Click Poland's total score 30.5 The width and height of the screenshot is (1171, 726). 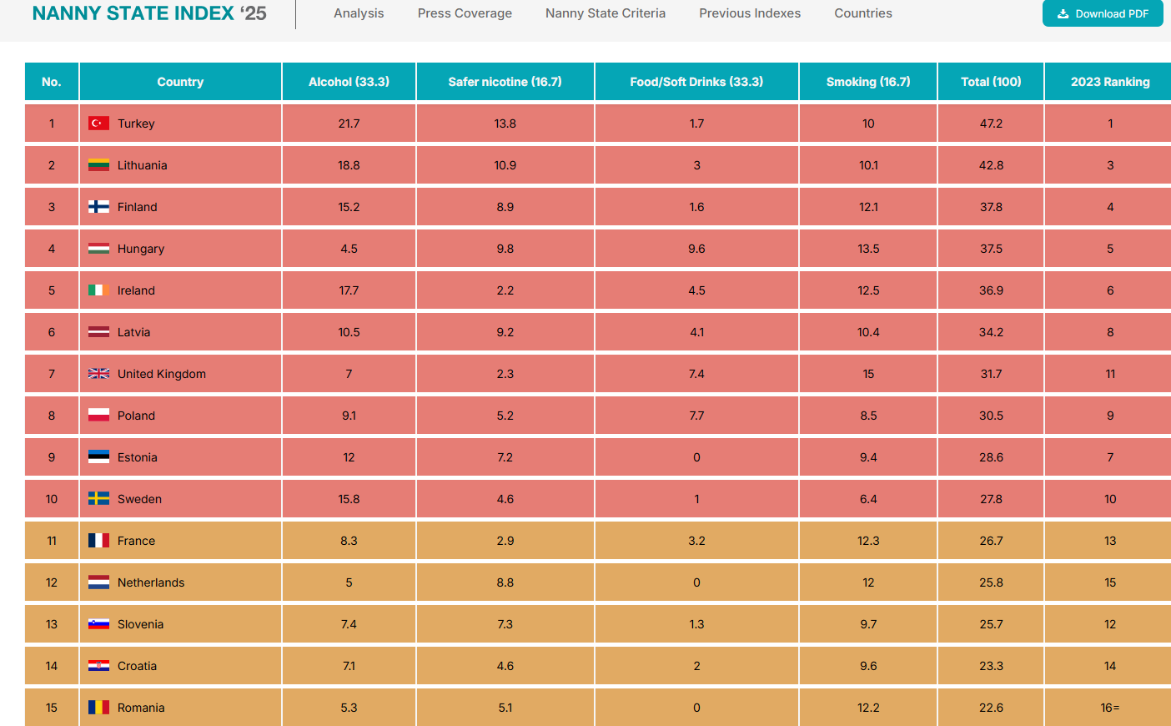(991, 416)
